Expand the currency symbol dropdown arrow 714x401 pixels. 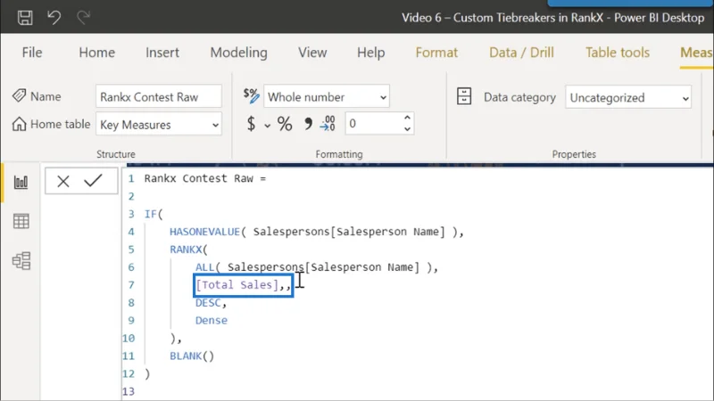(267, 125)
